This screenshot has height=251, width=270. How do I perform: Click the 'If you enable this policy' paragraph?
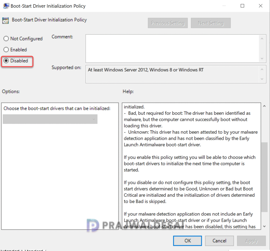pos(190,164)
